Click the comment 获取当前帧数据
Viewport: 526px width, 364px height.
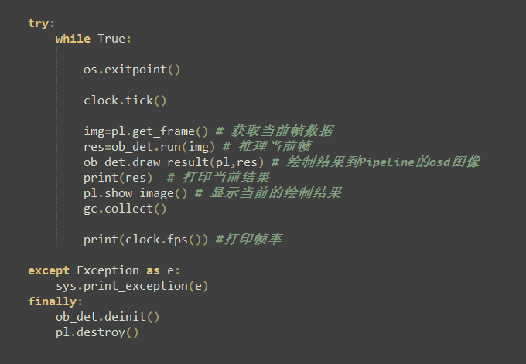point(275,131)
